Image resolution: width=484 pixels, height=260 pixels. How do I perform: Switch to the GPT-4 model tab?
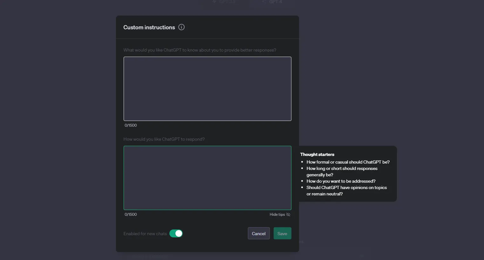click(x=273, y=2)
